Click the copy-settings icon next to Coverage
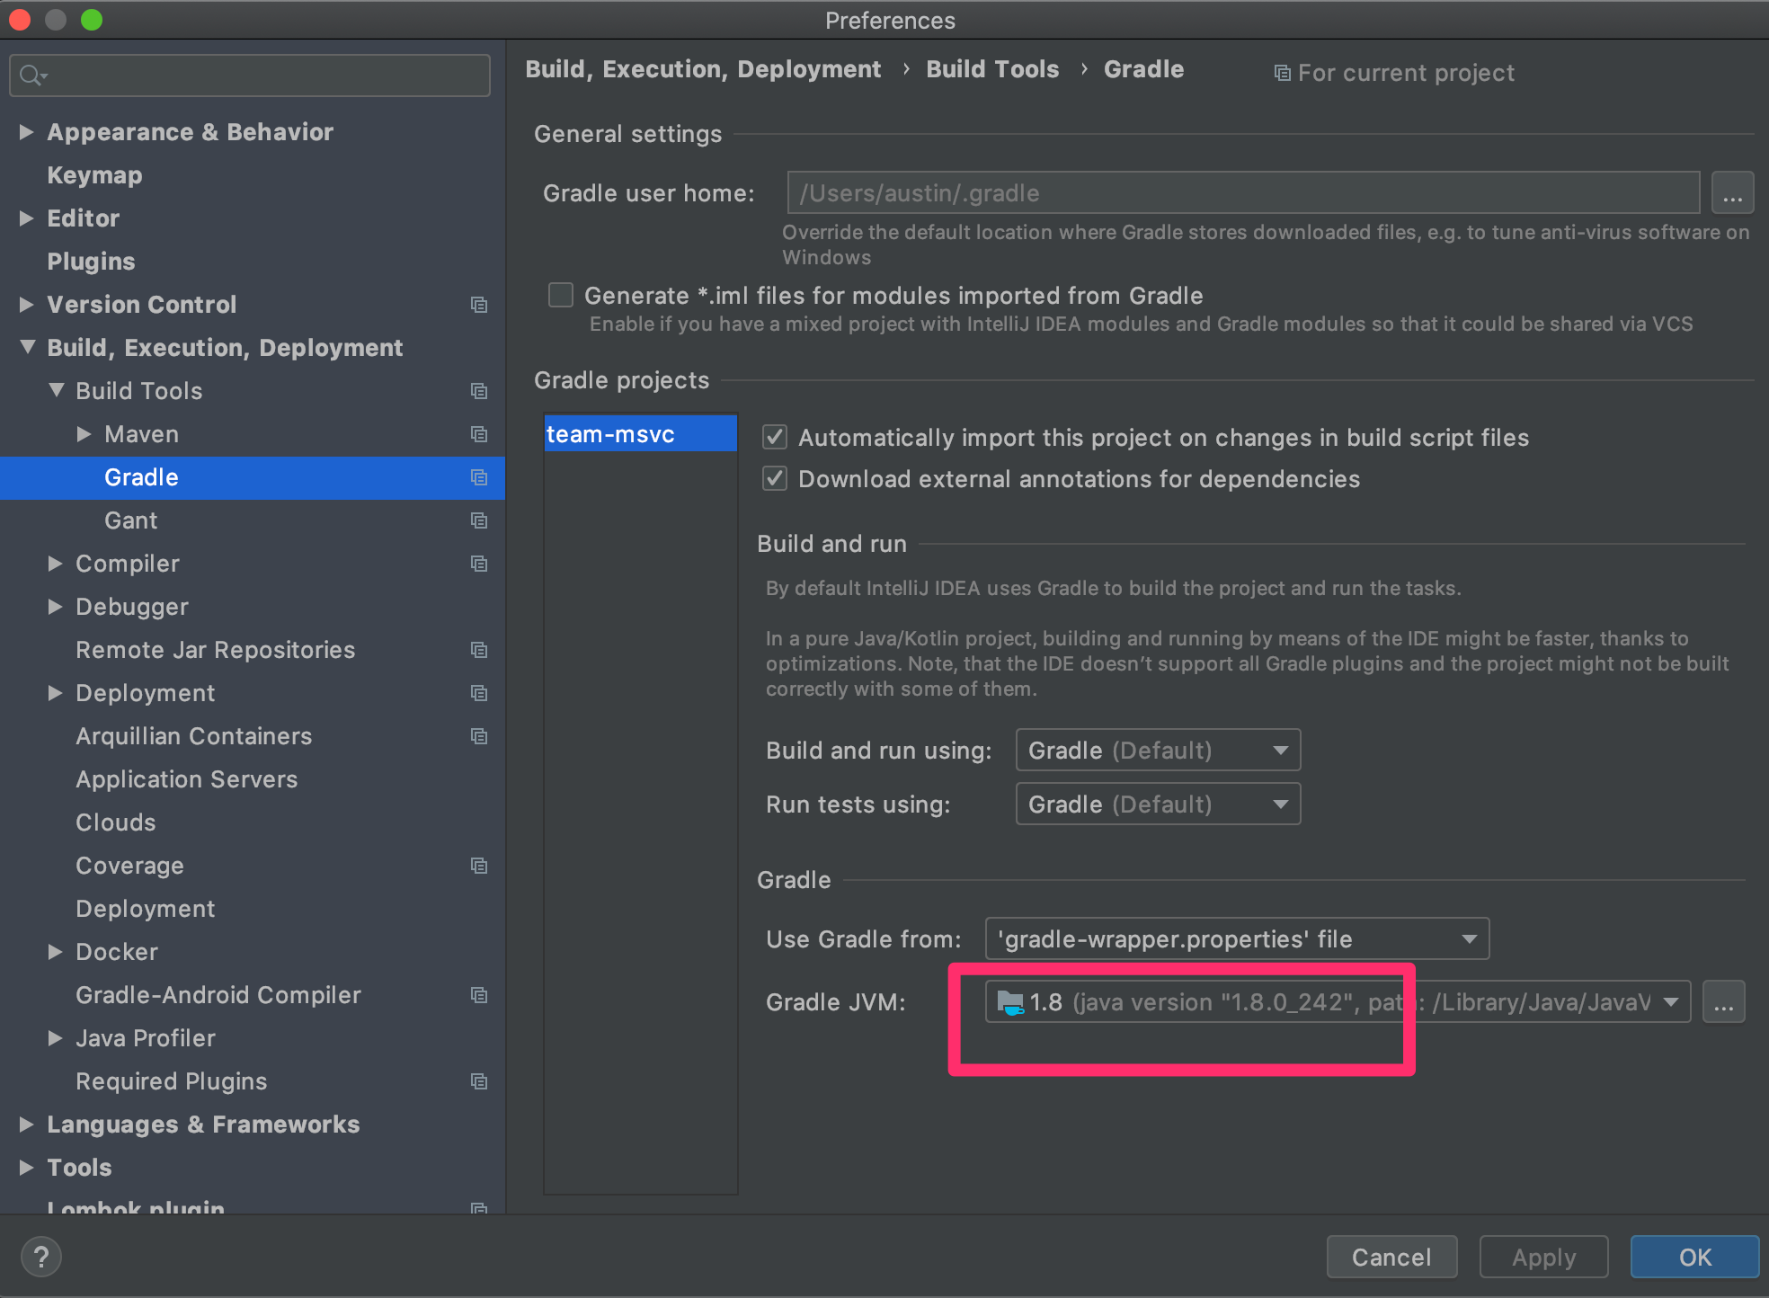This screenshot has width=1769, height=1298. point(479,866)
